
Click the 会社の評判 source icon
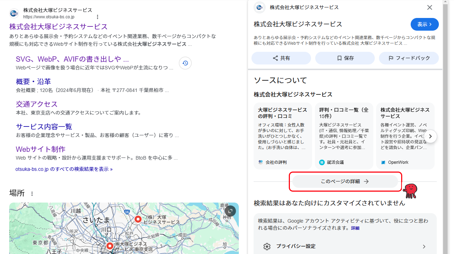pos(261,162)
